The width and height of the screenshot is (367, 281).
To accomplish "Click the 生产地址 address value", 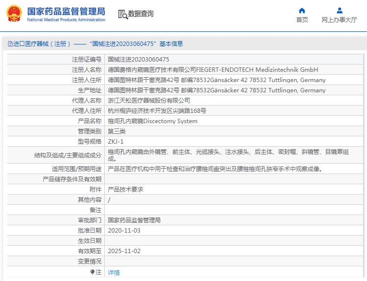I will click(217, 90).
